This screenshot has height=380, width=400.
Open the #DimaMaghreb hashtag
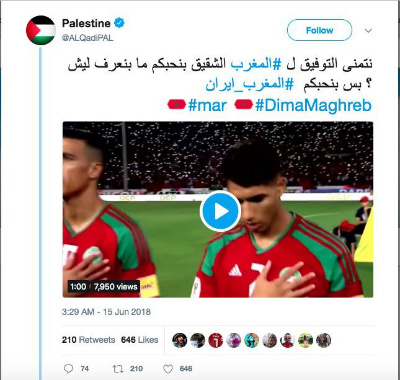pyautogui.click(x=313, y=105)
